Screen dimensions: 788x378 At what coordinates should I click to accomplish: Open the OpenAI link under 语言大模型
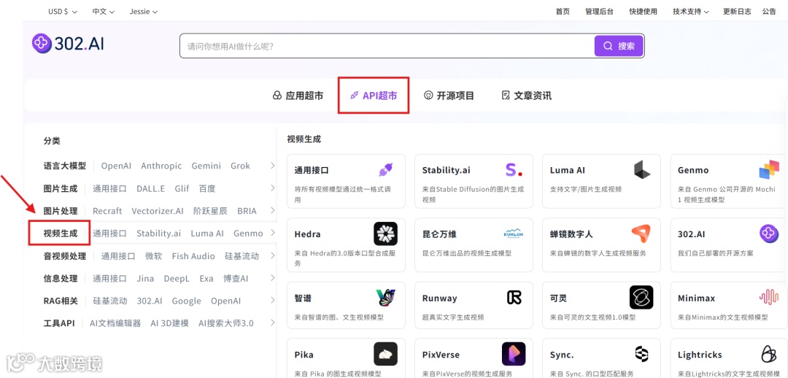point(116,166)
